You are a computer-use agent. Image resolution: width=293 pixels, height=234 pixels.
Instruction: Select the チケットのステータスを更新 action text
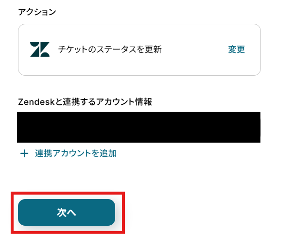click(x=110, y=50)
